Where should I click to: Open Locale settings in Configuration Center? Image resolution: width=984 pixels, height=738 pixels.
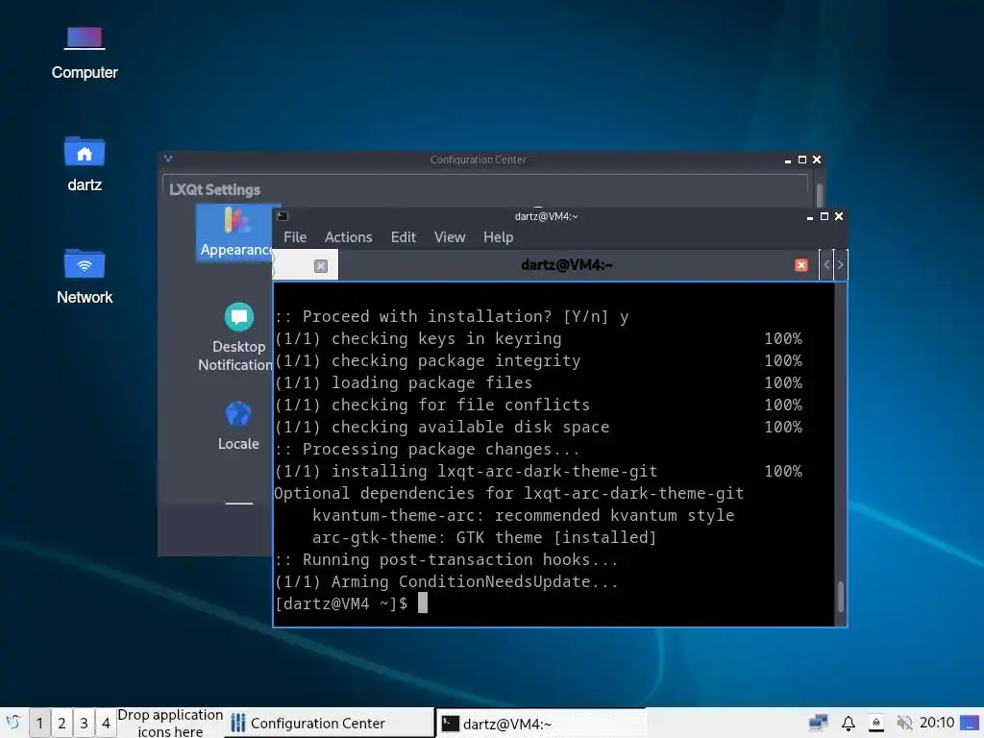tap(238, 426)
